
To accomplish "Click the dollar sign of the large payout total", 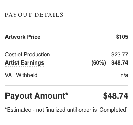I will (x=105, y=96).
